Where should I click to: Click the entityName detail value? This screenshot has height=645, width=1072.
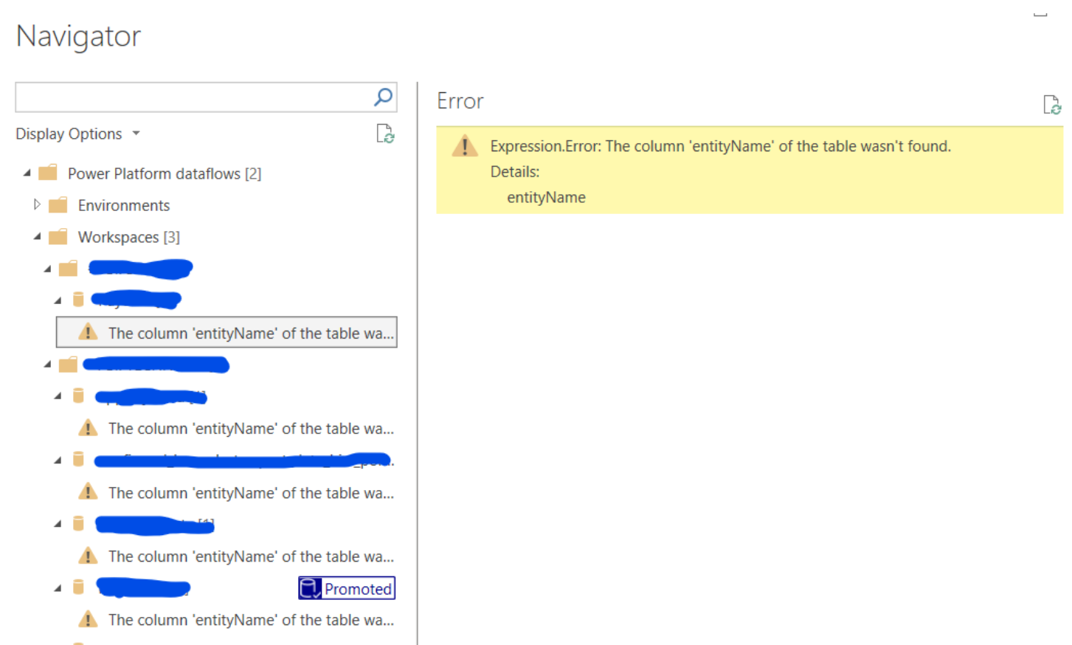click(546, 197)
